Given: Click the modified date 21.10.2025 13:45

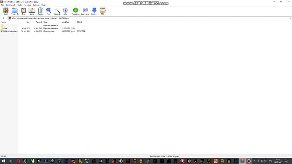Looking at the screenshot, I should click(x=68, y=29).
